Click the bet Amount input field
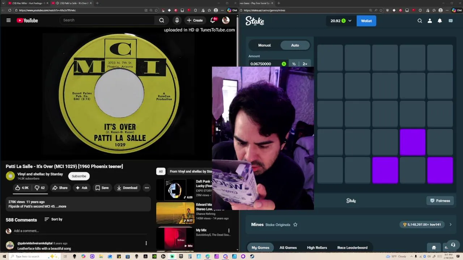Screen dimensions: 463x260 point(268,64)
